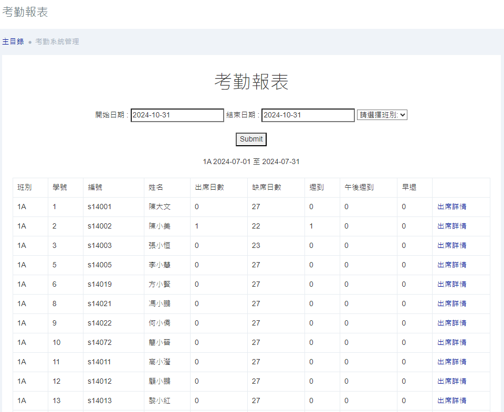This screenshot has height=412, width=504.
Task: Open 出席詳情 for s14013 row
Action: [451, 400]
